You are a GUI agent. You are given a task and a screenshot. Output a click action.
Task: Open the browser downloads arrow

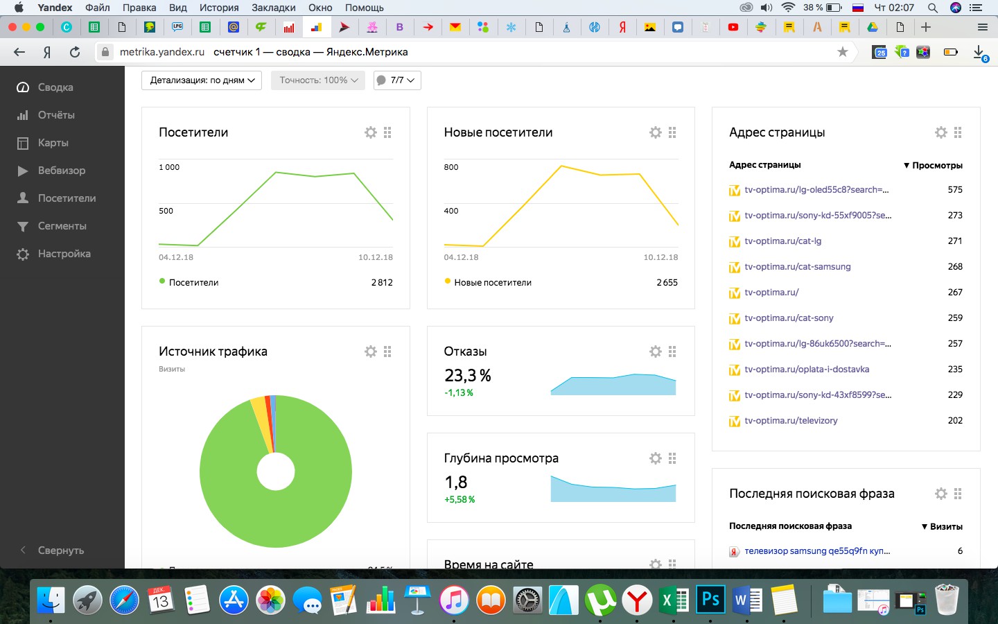click(979, 52)
